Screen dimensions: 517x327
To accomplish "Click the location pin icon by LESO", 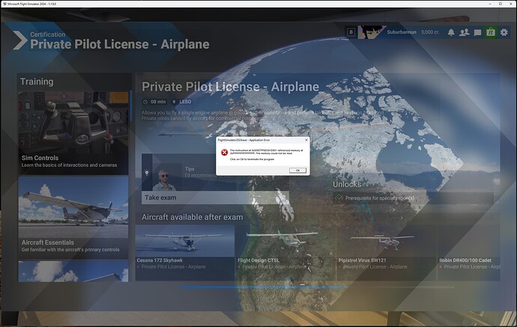I will 174,102.
